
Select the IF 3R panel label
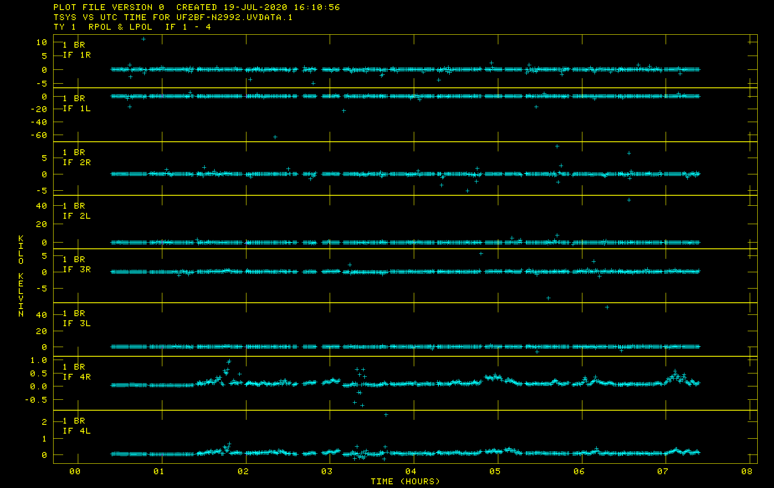(x=77, y=270)
